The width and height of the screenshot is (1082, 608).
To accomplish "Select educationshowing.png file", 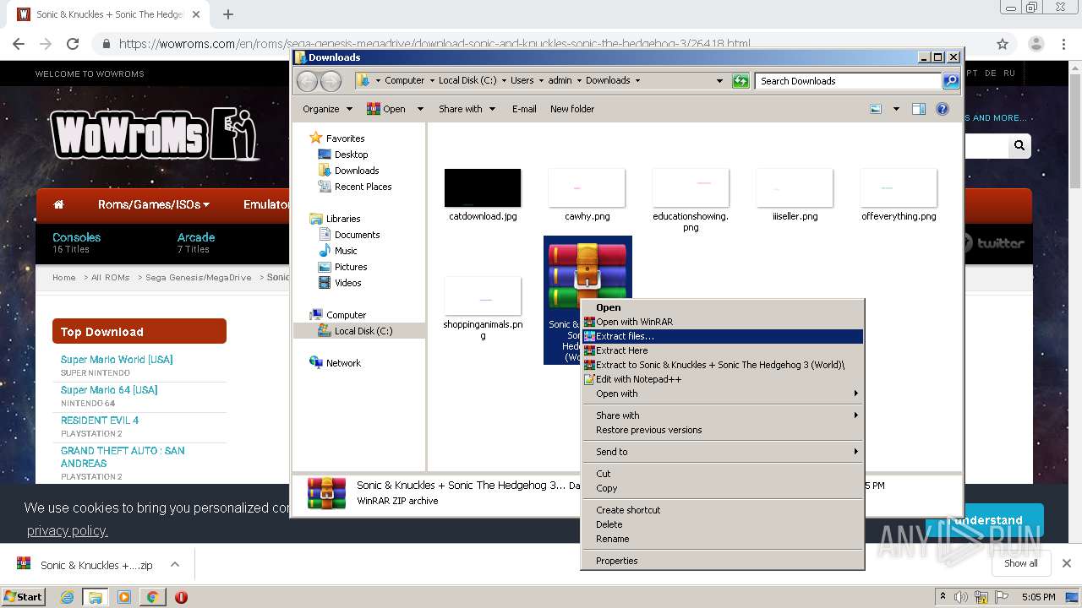I will tap(691, 200).
